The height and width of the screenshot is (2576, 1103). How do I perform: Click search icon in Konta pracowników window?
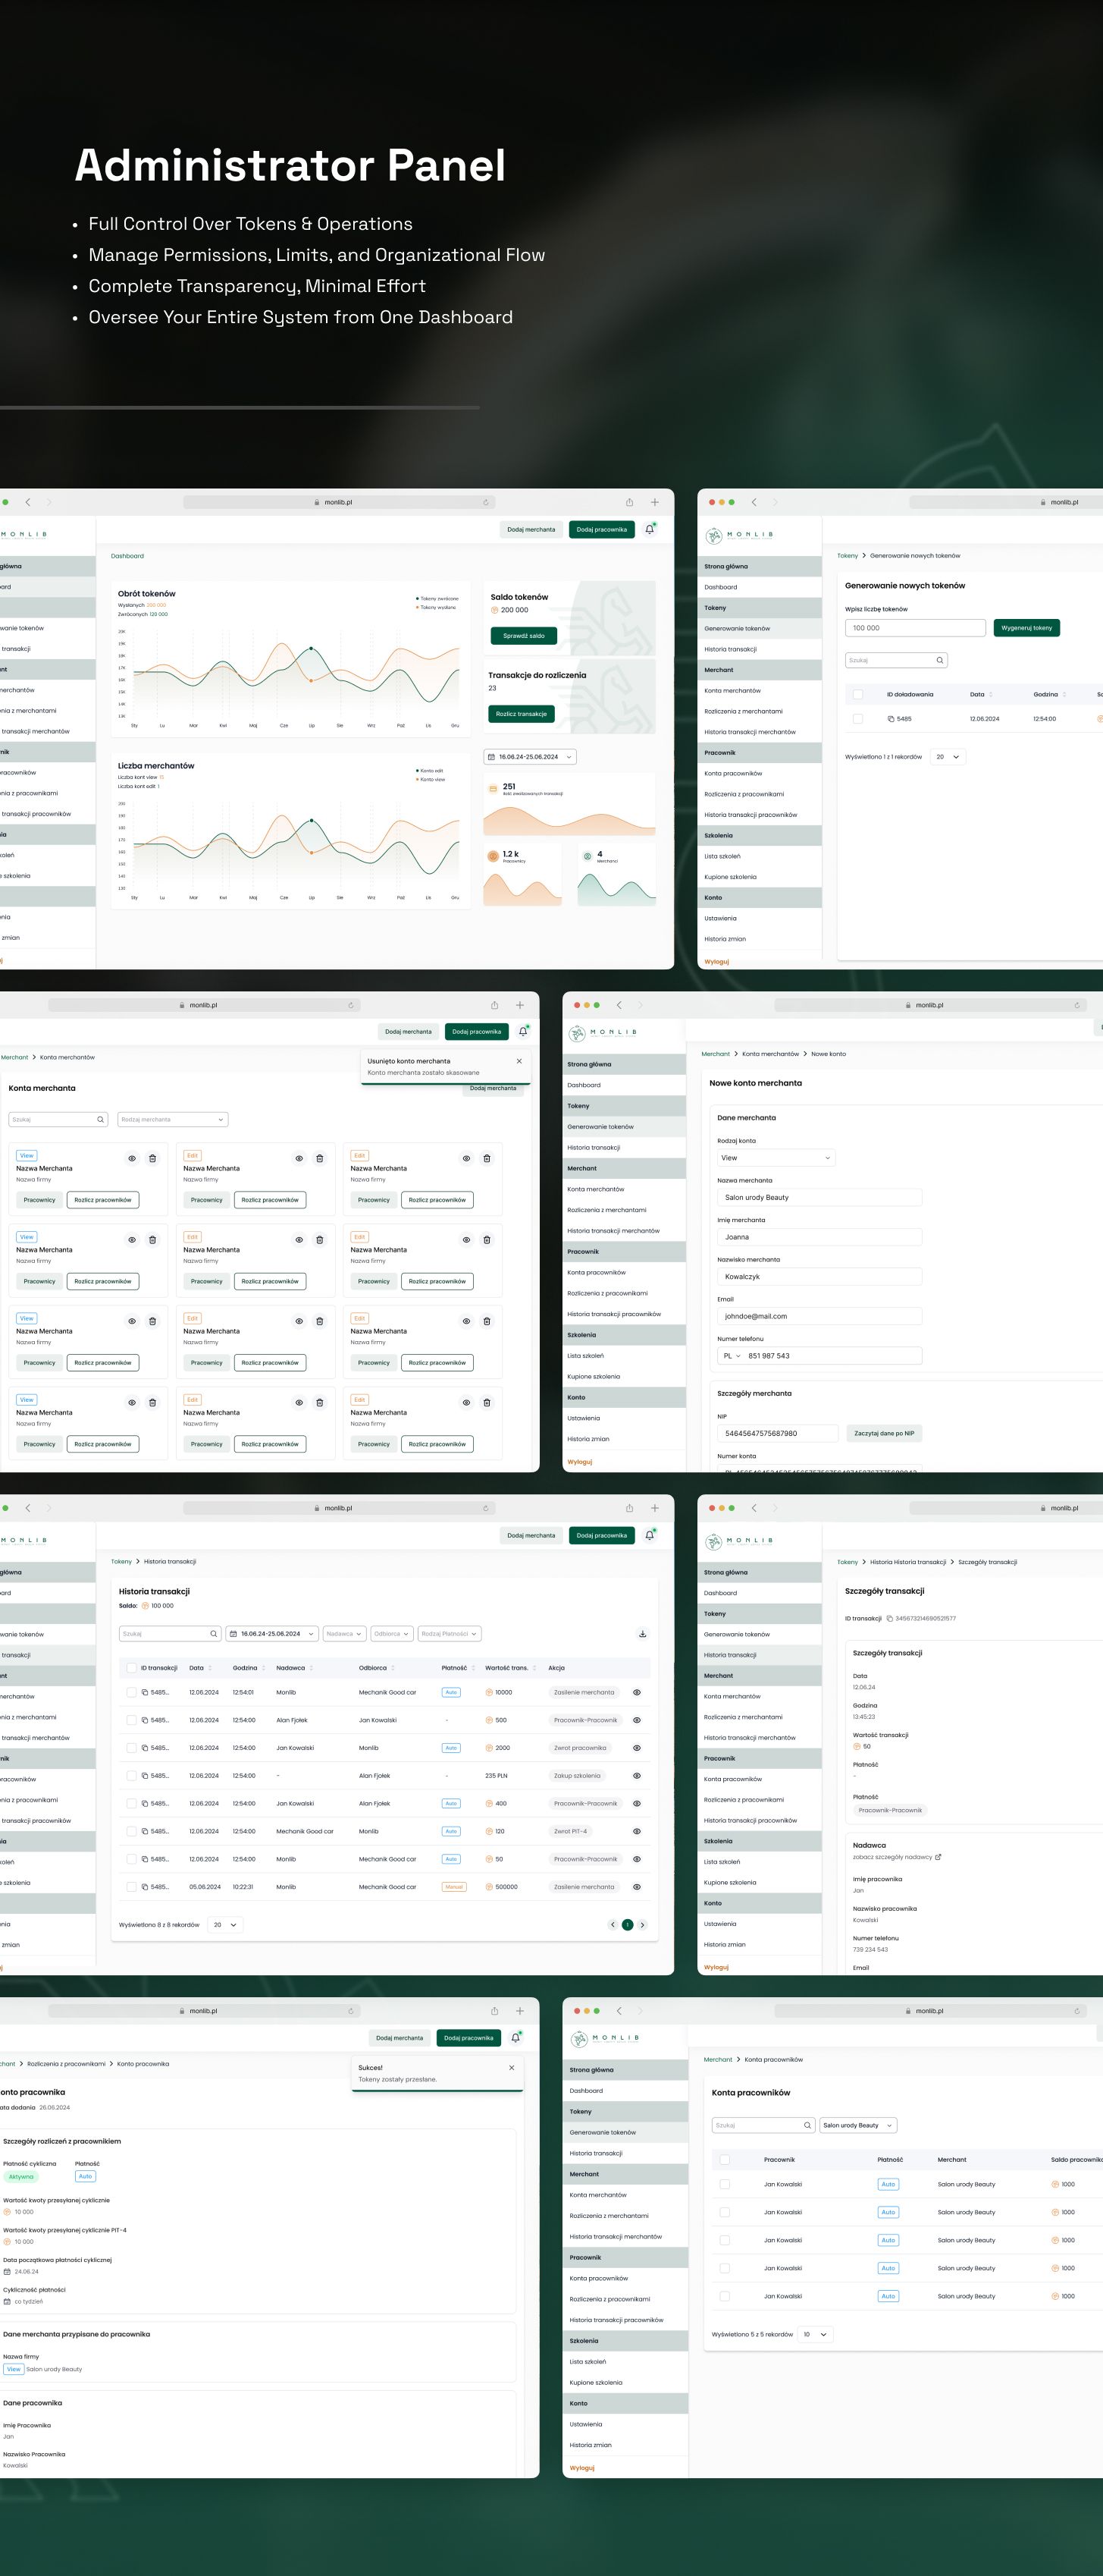click(x=807, y=2125)
